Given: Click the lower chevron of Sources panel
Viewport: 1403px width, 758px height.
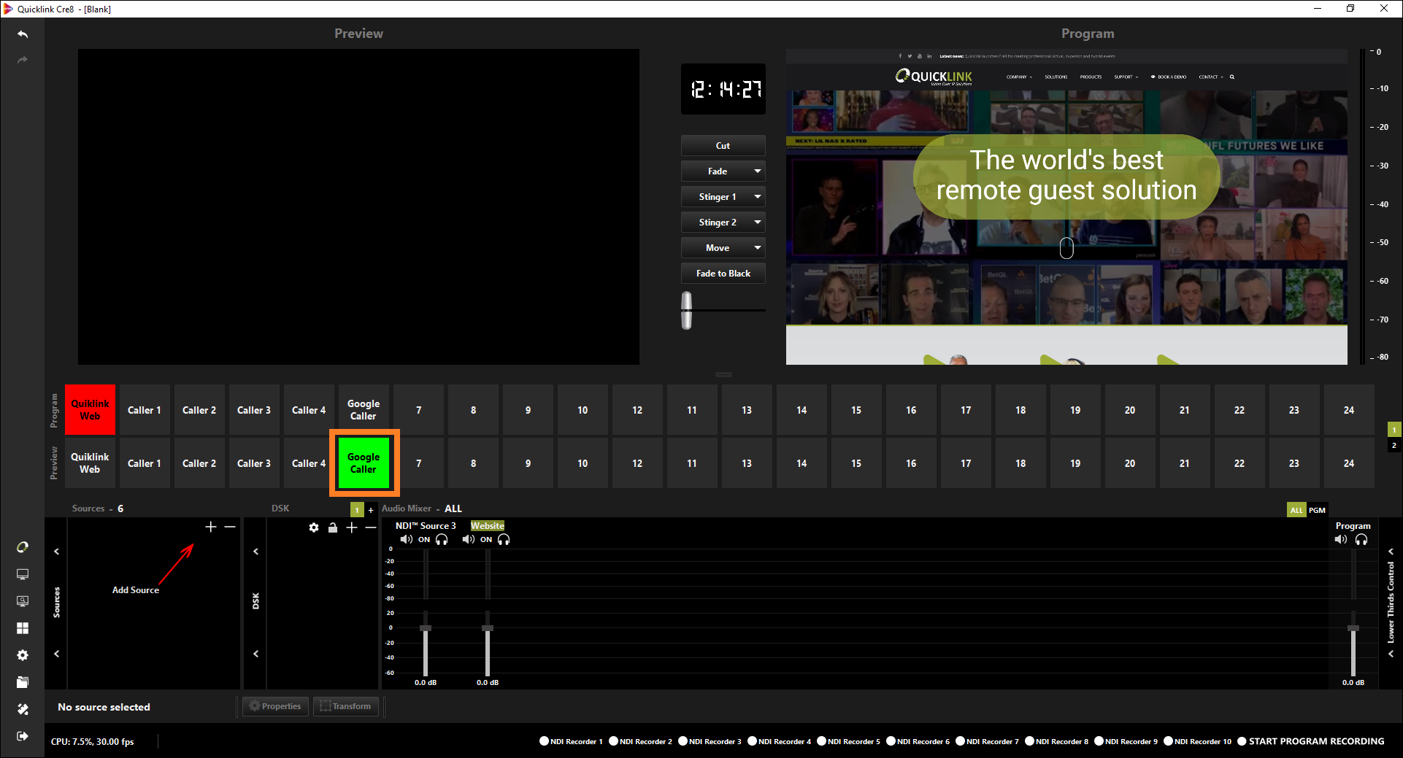Looking at the screenshot, I should (x=56, y=654).
